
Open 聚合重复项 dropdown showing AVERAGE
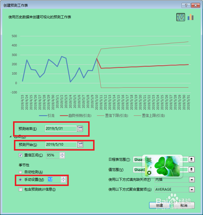(x=192, y=189)
